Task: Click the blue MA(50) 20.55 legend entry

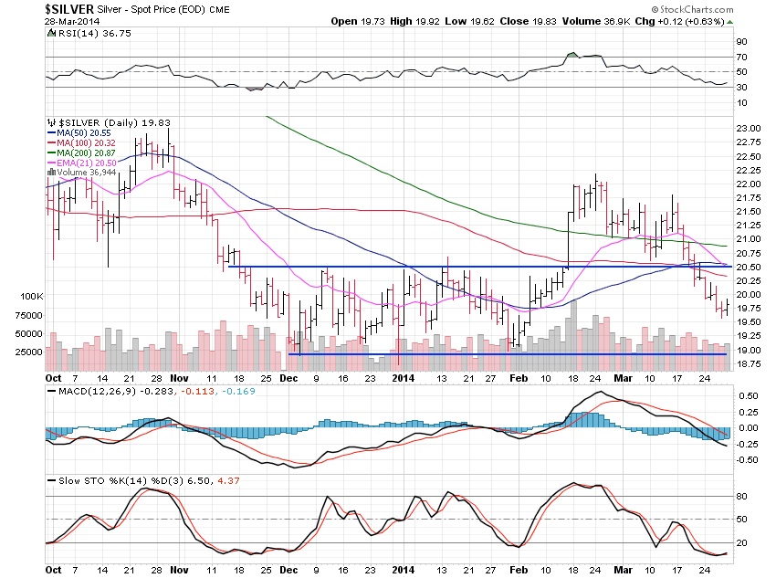Action: pyautogui.click(x=79, y=132)
